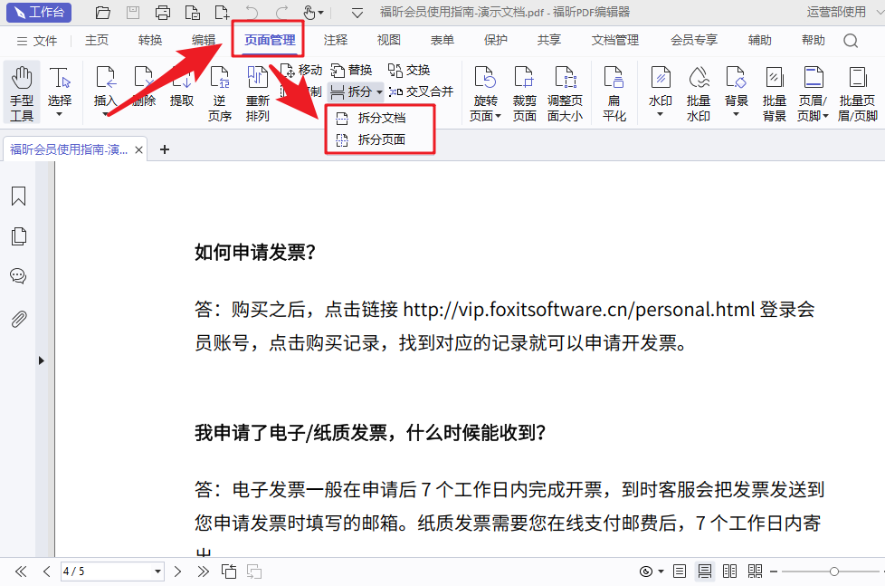The width and height of the screenshot is (885, 586).
Task: Select the Hand tool (手型工具)
Action: tap(22, 93)
